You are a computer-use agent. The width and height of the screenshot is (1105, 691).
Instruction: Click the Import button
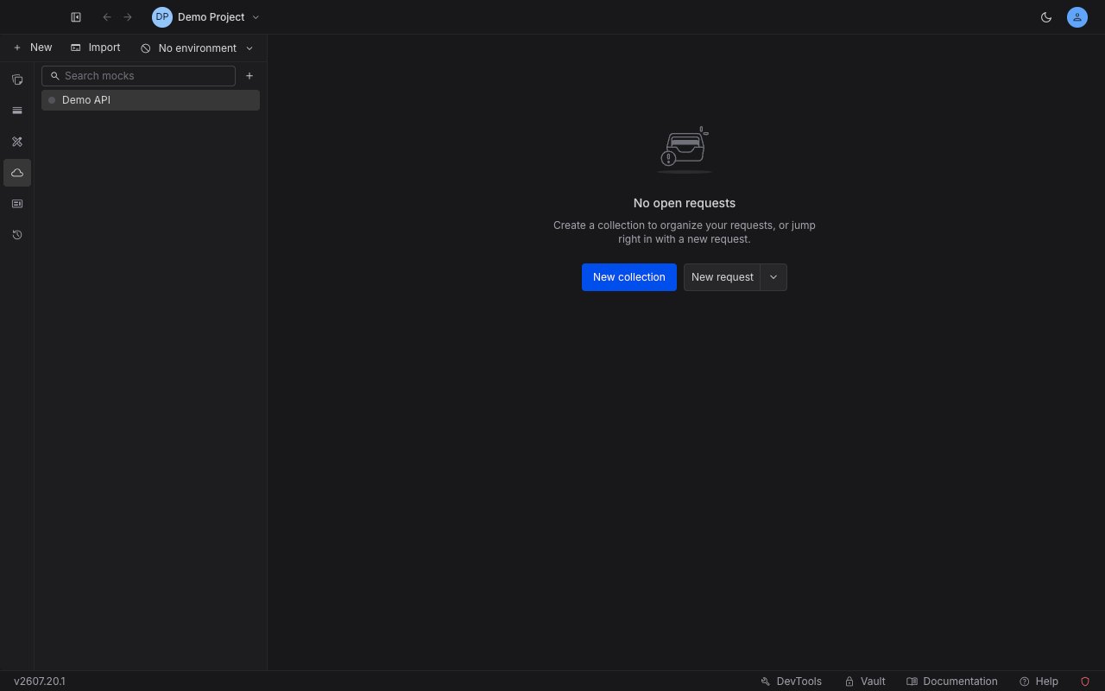[x=96, y=48]
